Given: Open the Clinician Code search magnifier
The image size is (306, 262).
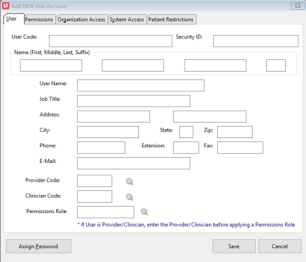Looking at the screenshot, I should click(x=130, y=197).
